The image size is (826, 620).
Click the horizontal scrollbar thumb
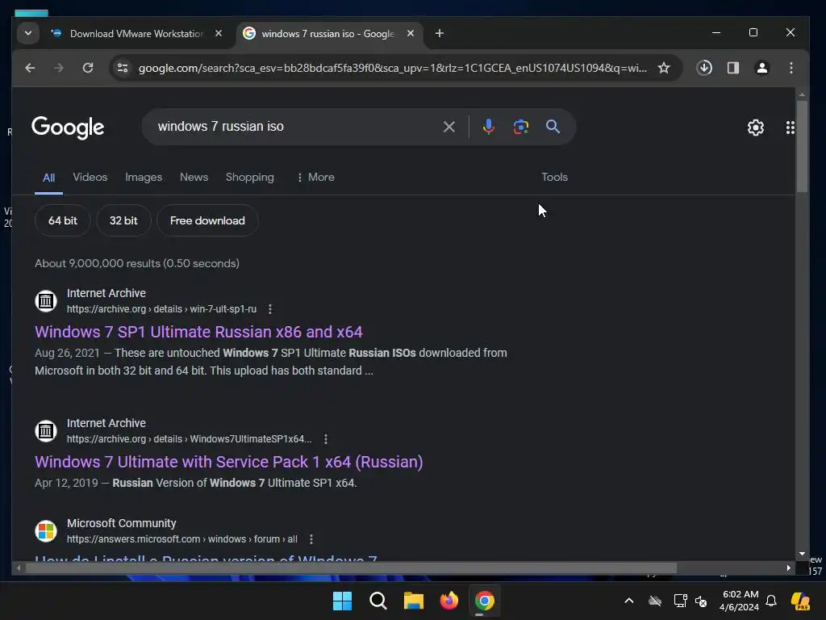[351, 568]
